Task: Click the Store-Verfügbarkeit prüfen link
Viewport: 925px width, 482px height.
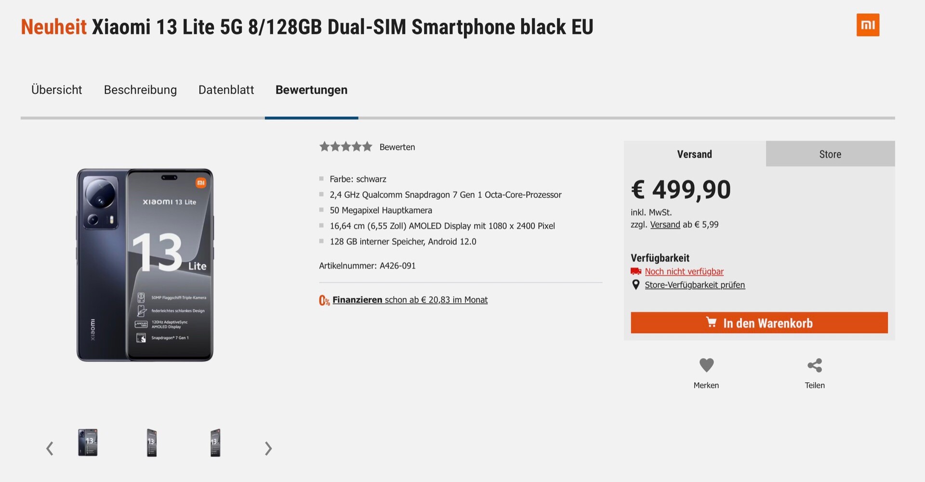Action: point(695,285)
